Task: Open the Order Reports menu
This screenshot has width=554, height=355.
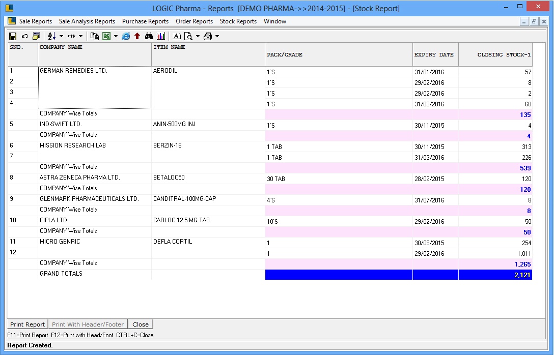Action: (195, 21)
